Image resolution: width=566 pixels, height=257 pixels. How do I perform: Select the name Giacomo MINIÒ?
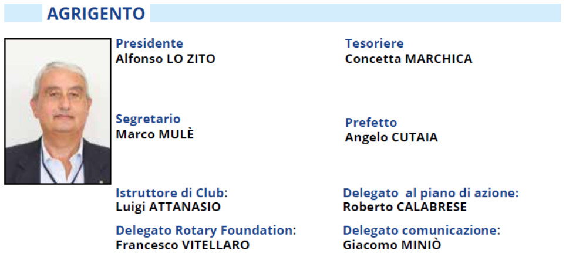point(392,245)
